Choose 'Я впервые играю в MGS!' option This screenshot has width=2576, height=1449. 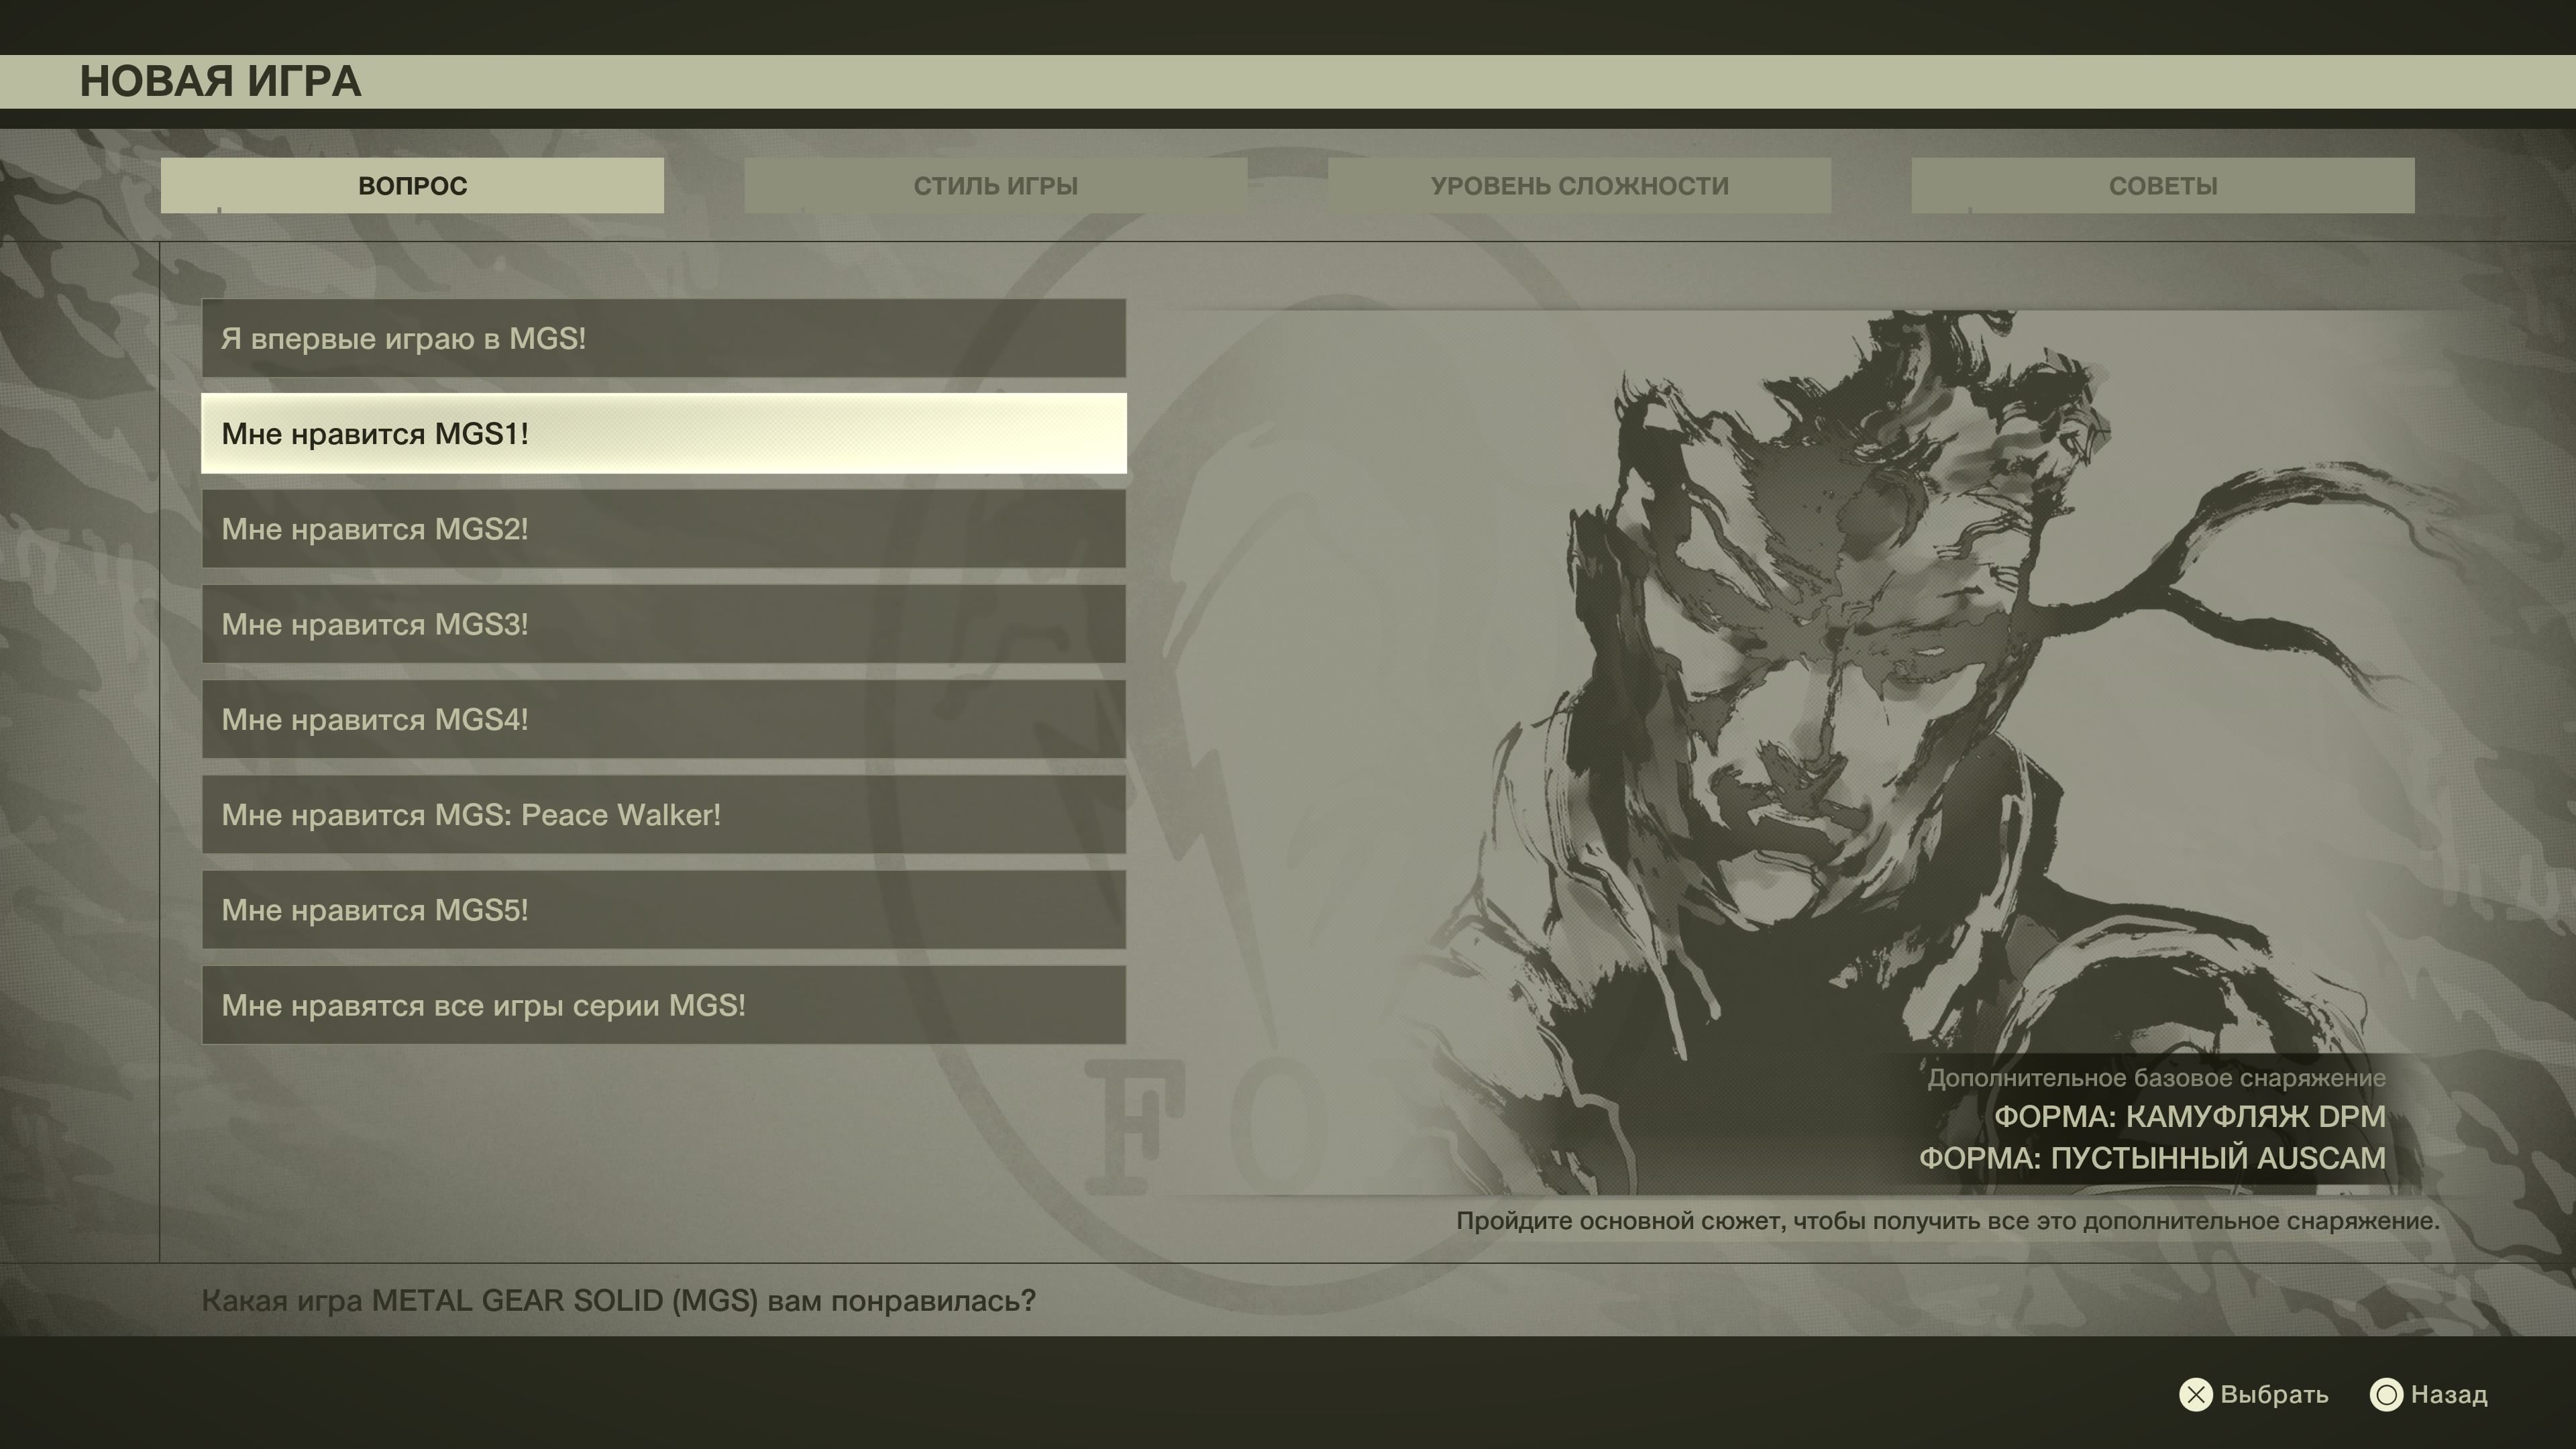point(664,338)
